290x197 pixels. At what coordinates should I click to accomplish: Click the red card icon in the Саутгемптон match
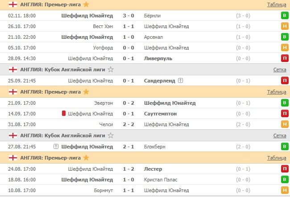[x=64, y=114]
